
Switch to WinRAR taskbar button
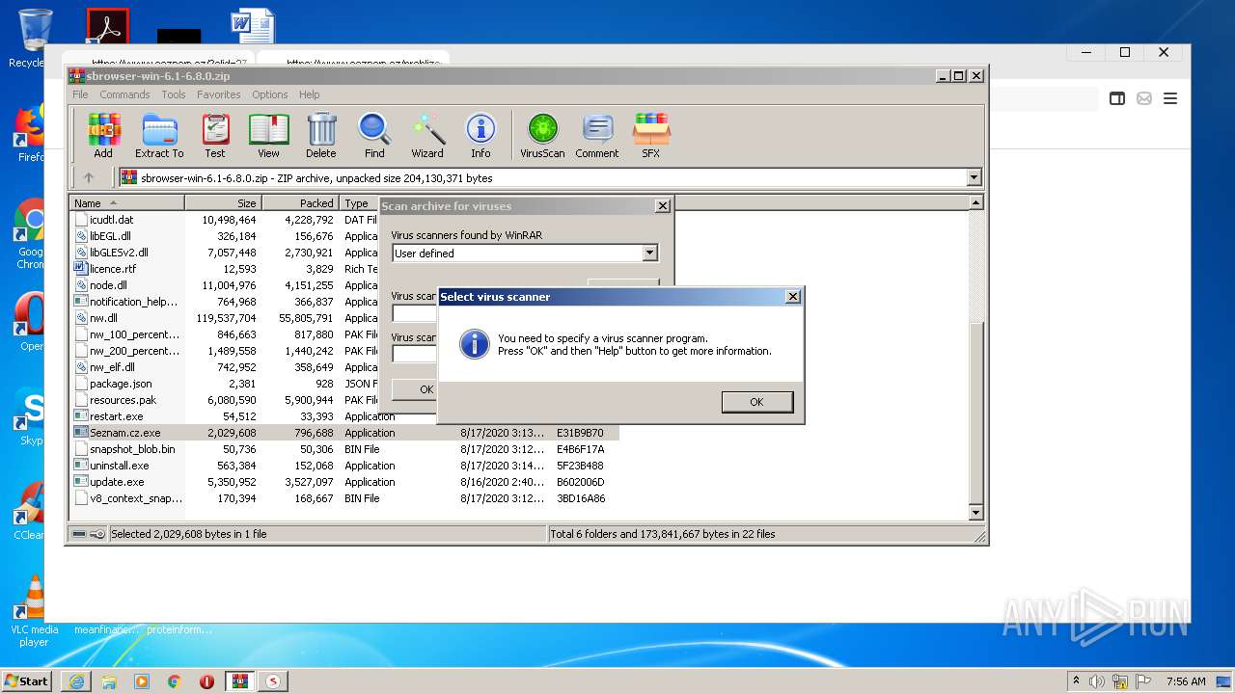click(240, 681)
